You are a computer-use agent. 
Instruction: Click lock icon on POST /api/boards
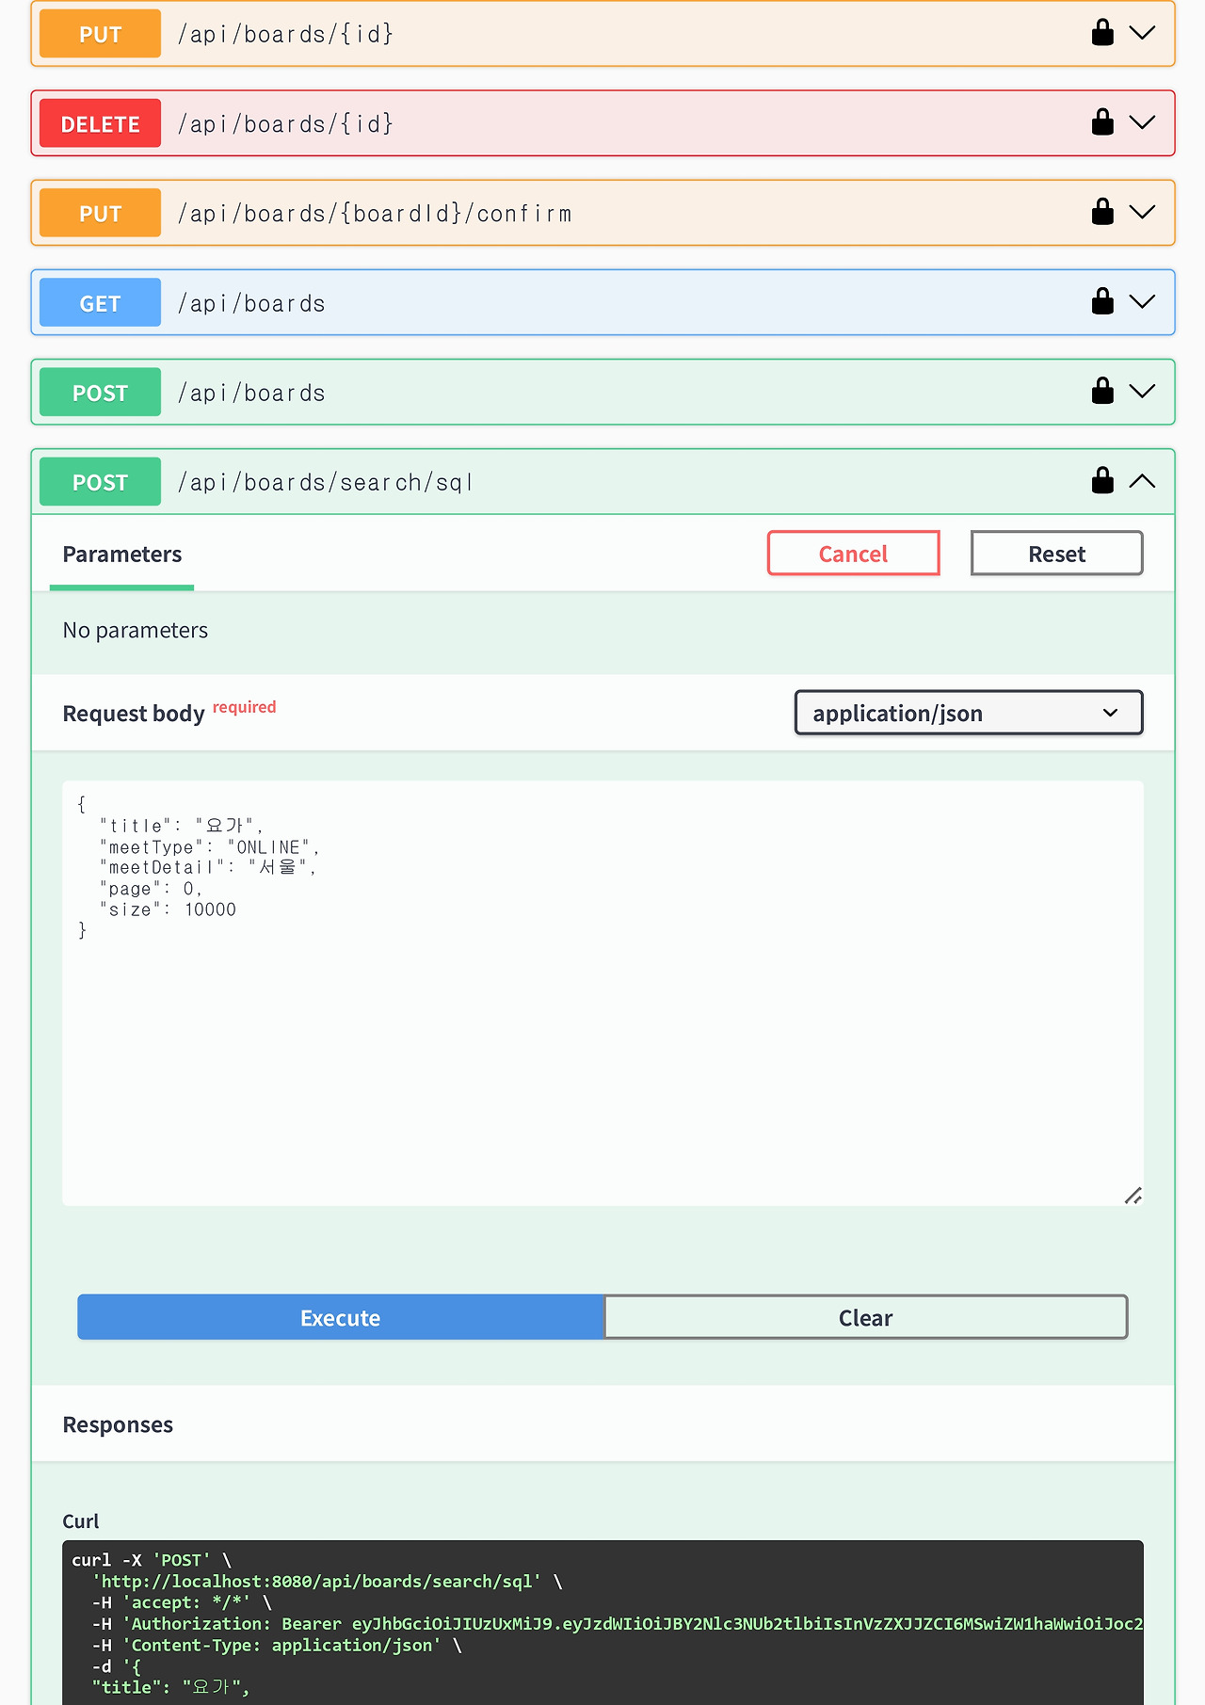tap(1102, 391)
